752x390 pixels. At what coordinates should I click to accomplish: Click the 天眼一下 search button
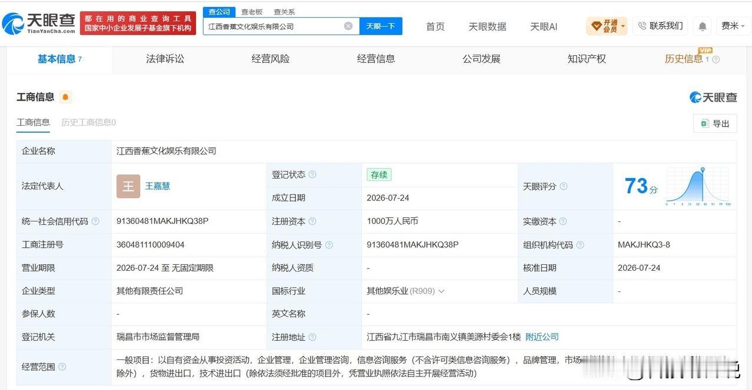pos(381,26)
